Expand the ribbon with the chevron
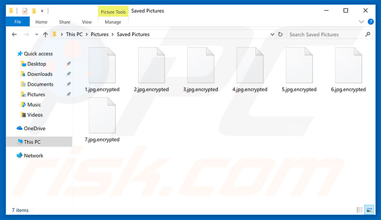 [x=361, y=22]
